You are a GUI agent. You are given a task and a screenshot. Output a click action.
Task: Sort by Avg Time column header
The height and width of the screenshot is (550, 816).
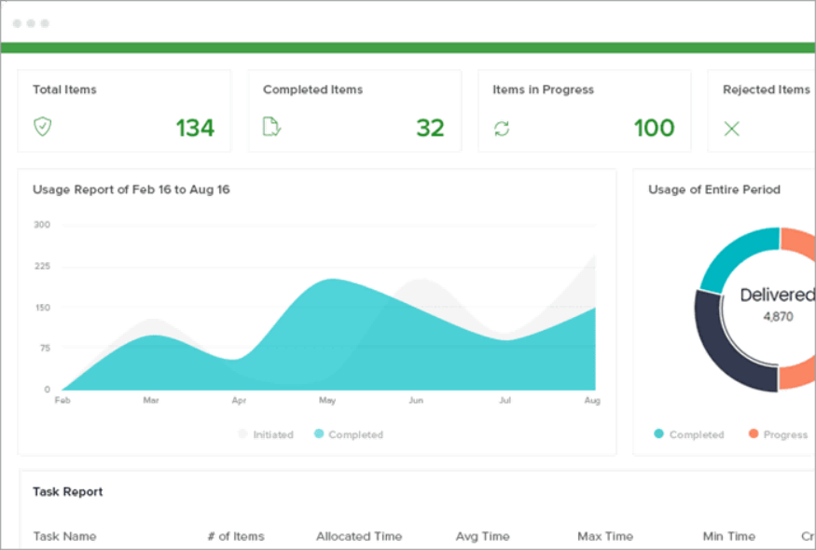click(x=482, y=536)
